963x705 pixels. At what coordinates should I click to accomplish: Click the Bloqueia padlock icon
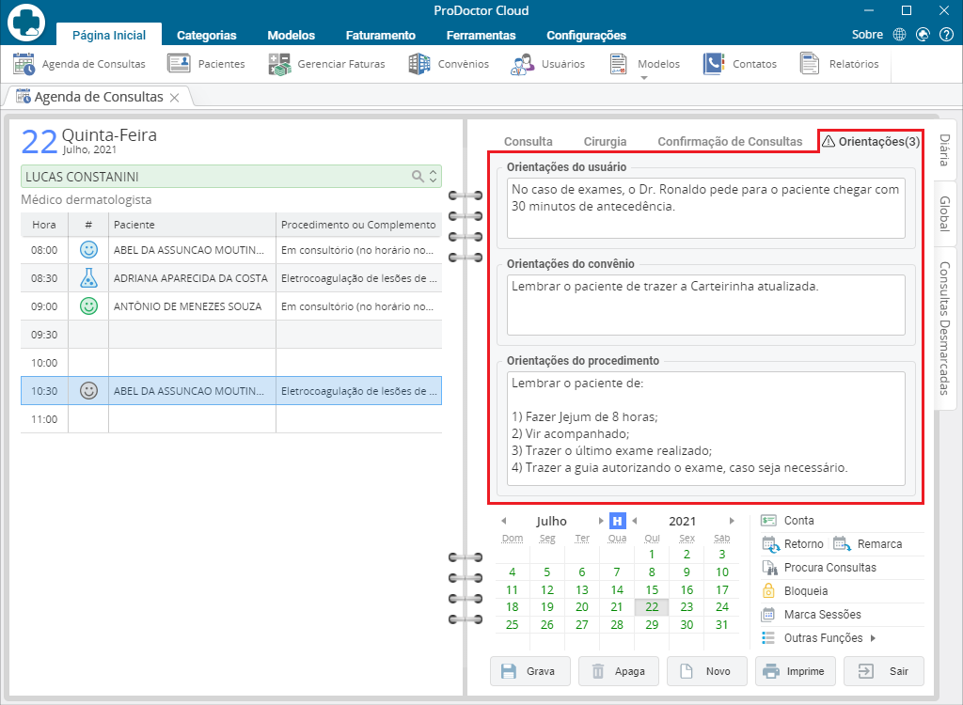tap(768, 590)
